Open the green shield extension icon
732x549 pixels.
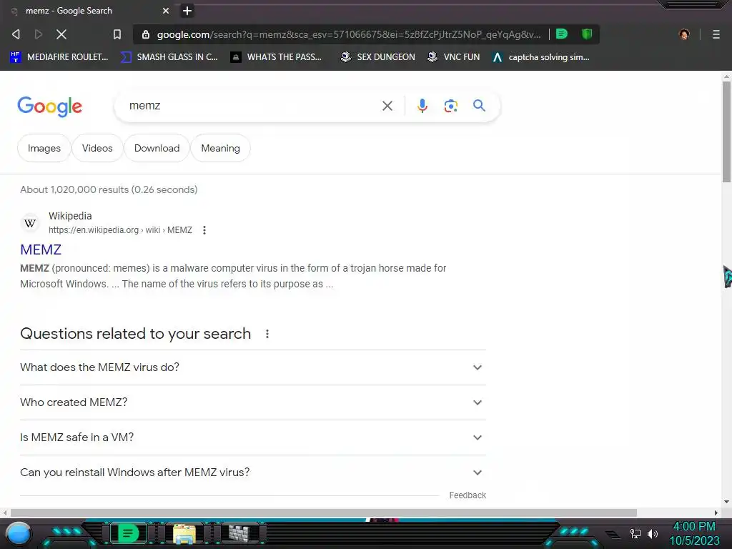click(587, 34)
